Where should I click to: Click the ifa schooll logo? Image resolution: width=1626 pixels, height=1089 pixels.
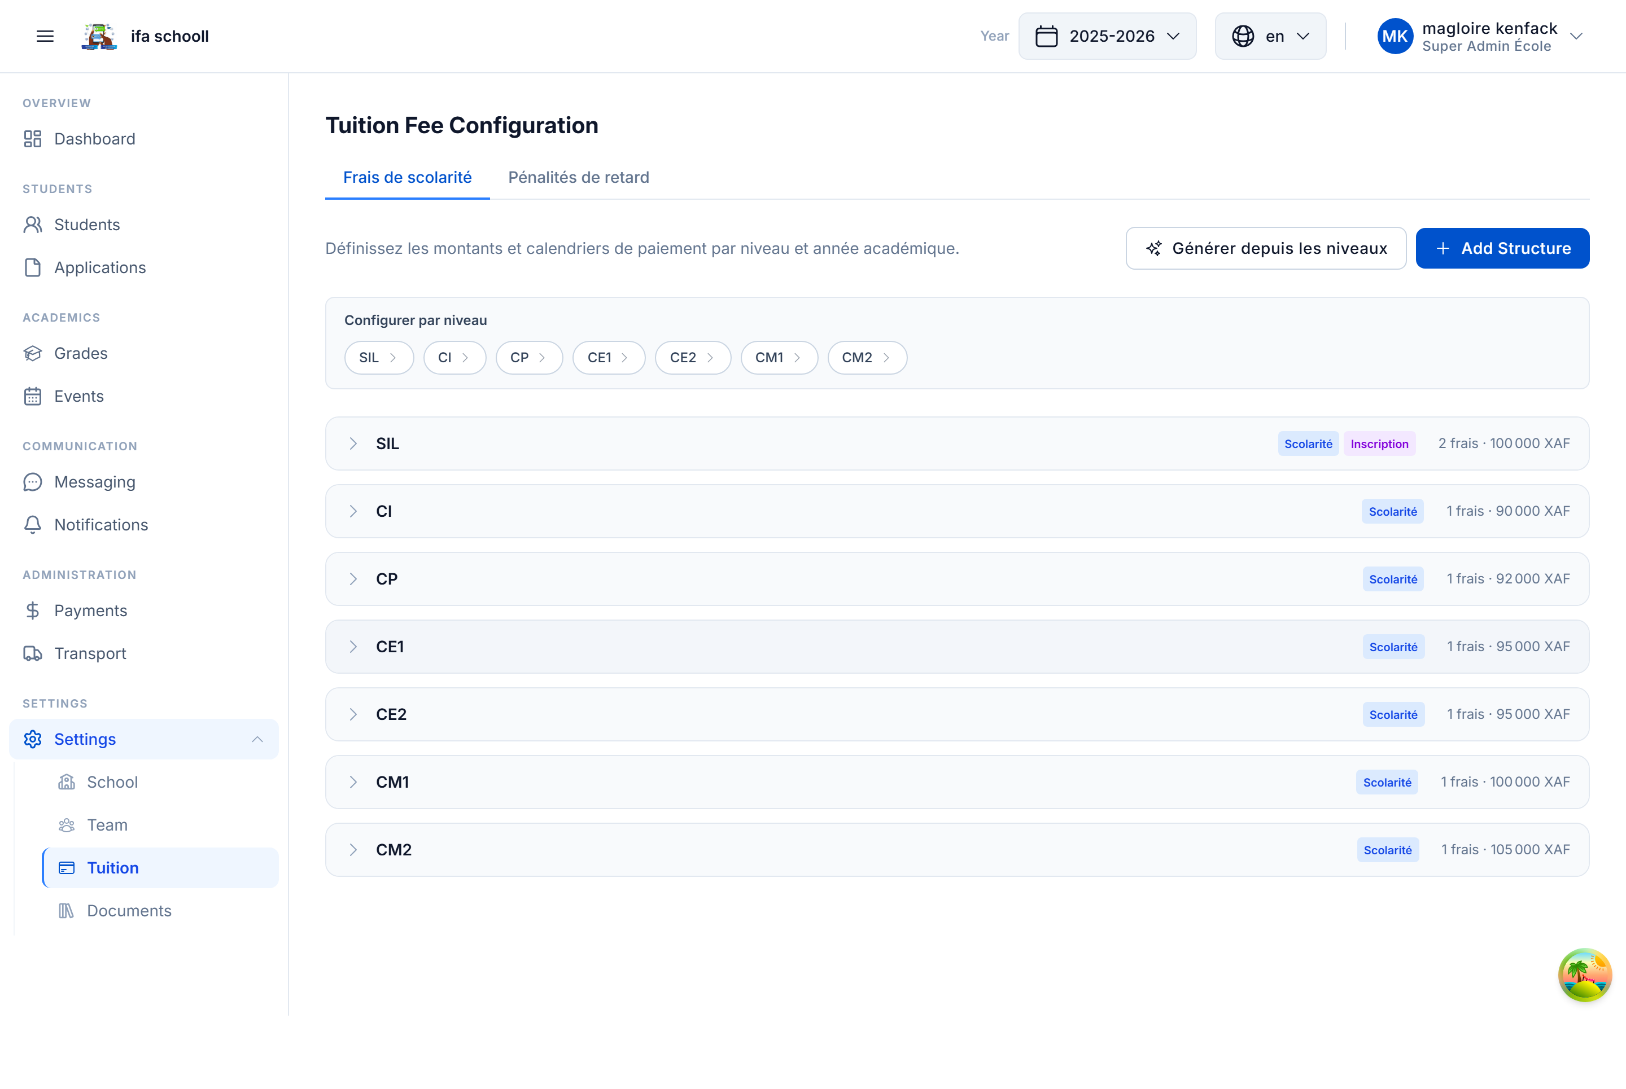(99, 36)
